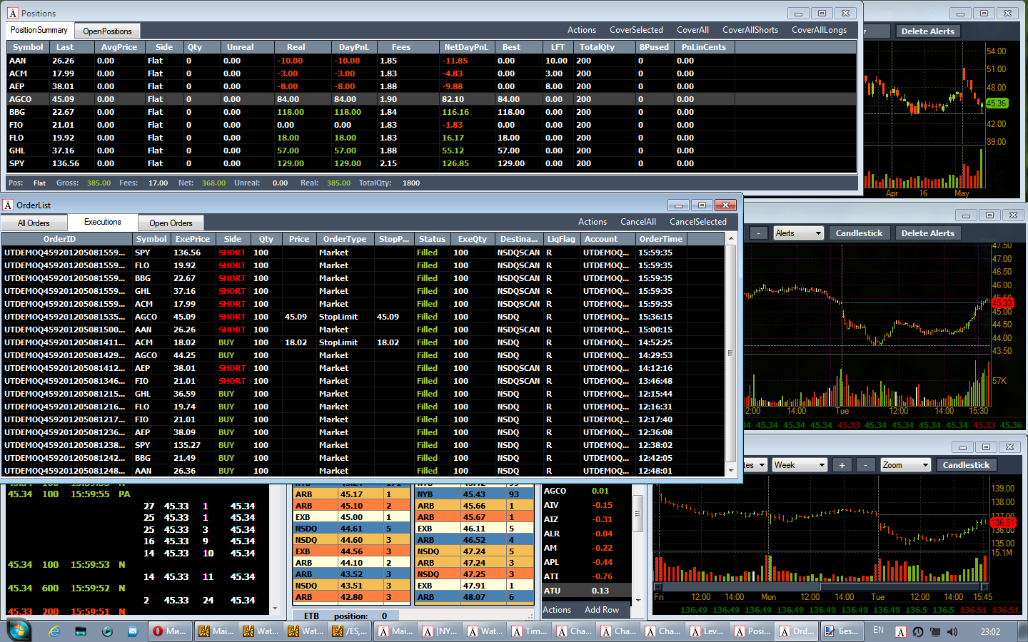
Task: Select the All Orders tab
Action: [x=34, y=223]
